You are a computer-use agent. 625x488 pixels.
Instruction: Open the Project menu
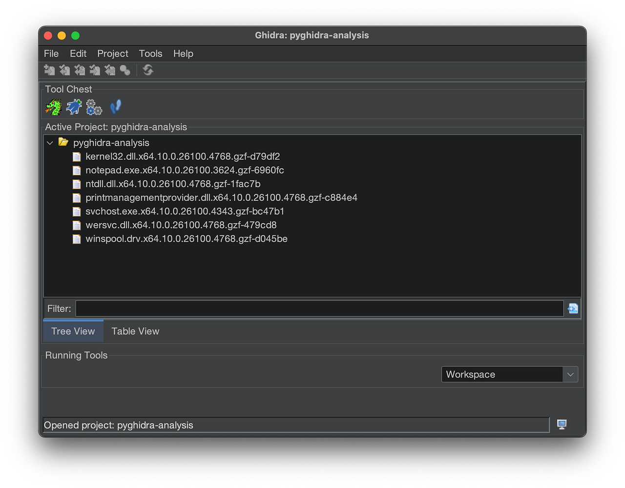(113, 54)
